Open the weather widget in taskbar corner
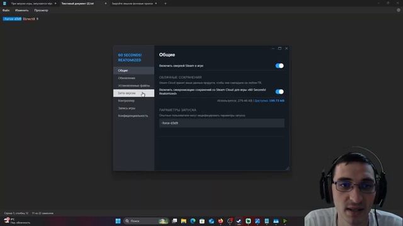The width and height of the screenshot is (403, 226). click(x=17, y=221)
